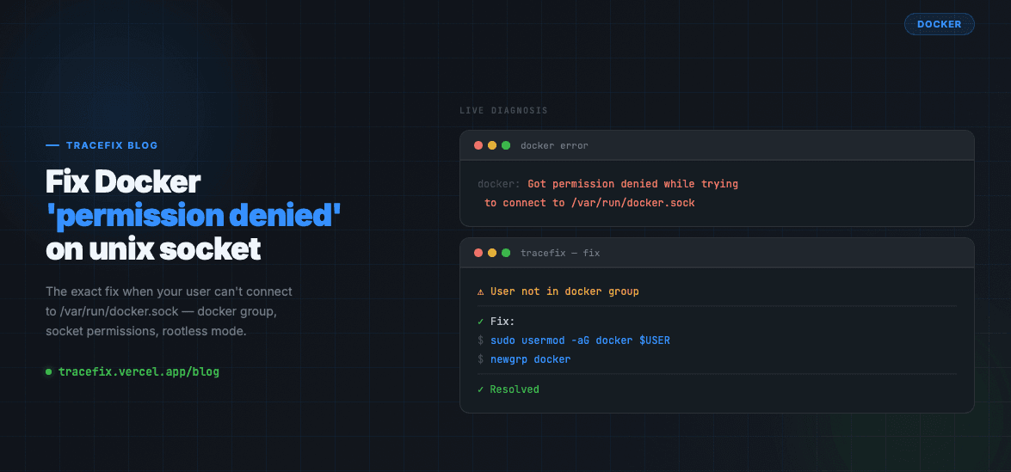Click the 'newgrp docker' command

click(x=531, y=359)
